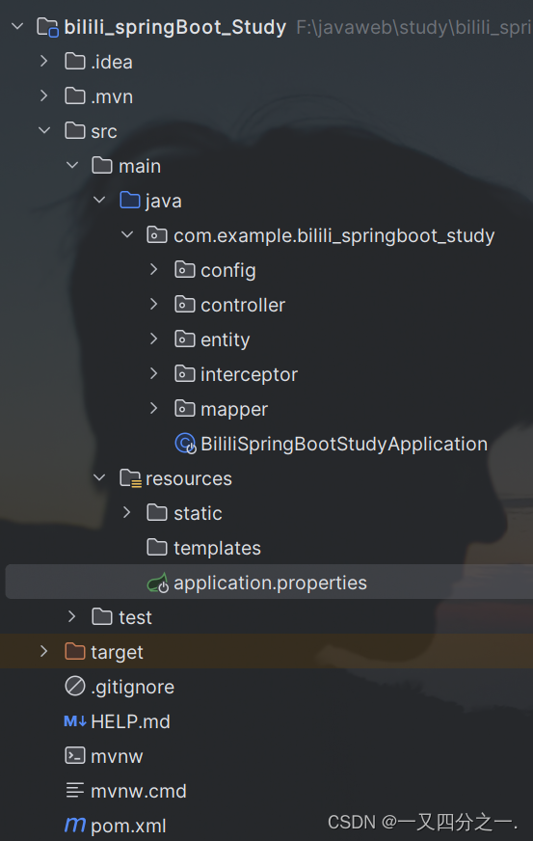Click the main folder icon
This screenshot has width=533, height=841.
tap(102, 165)
